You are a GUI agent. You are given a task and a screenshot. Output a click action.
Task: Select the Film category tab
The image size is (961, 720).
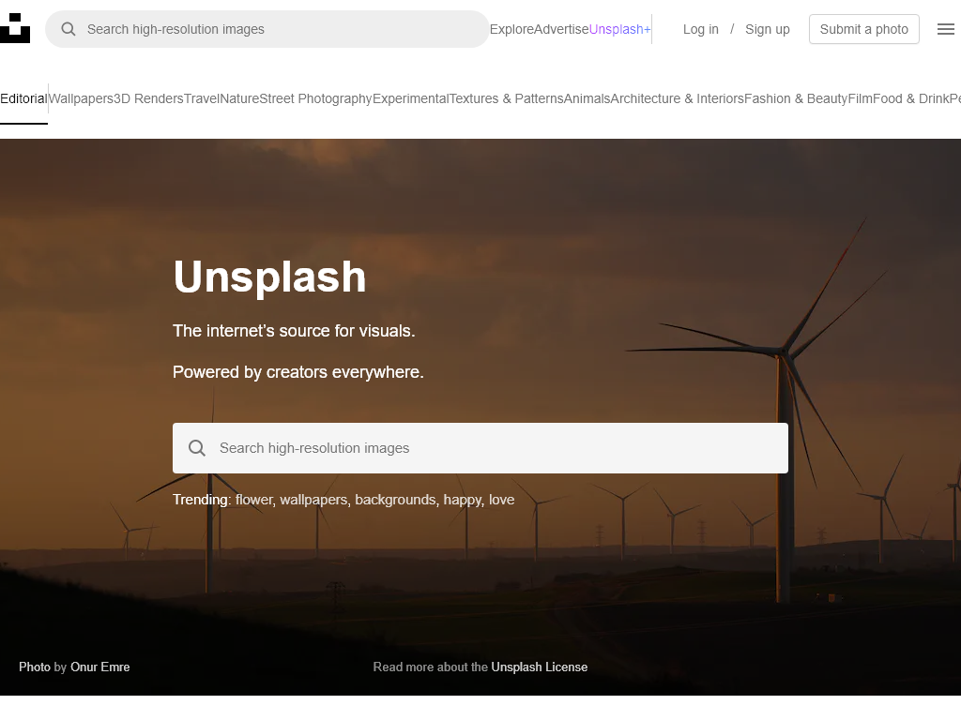[x=860, y=98]
